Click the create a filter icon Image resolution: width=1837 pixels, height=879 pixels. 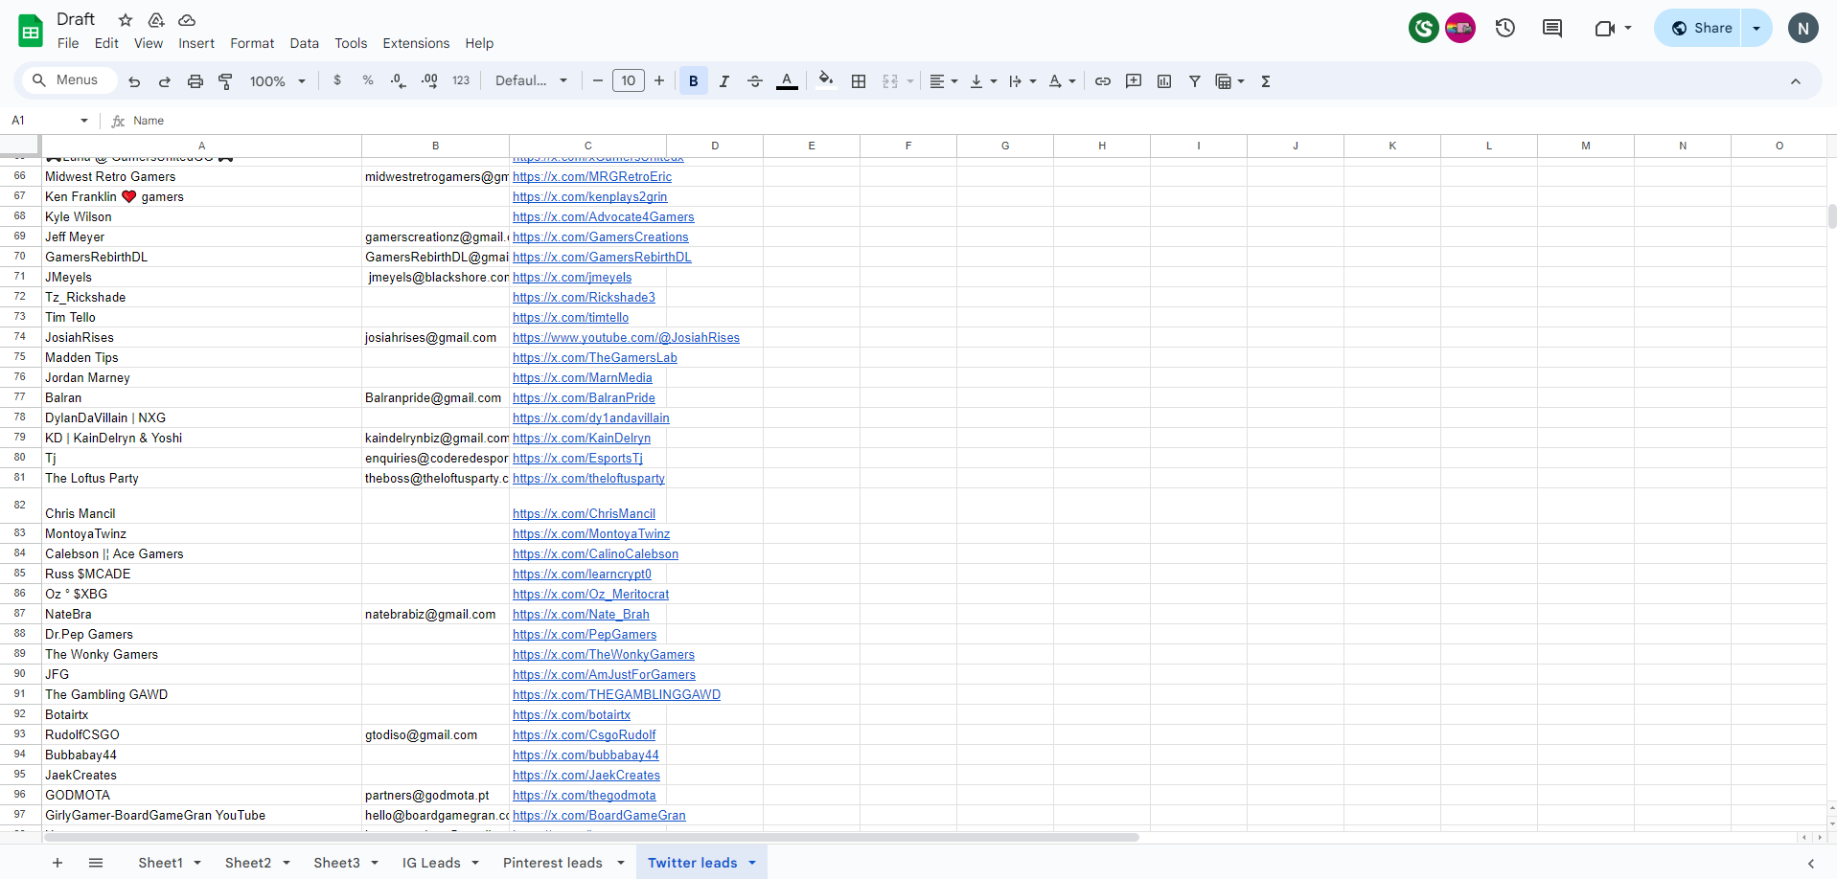[1195, 81]
